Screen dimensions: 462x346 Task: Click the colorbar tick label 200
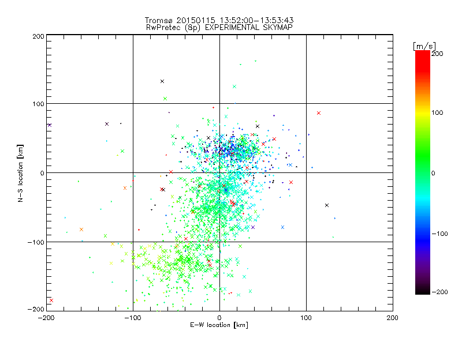[x=437, y=54]
